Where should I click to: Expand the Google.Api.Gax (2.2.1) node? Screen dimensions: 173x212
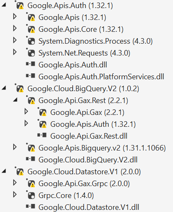(x=26, y=112)
